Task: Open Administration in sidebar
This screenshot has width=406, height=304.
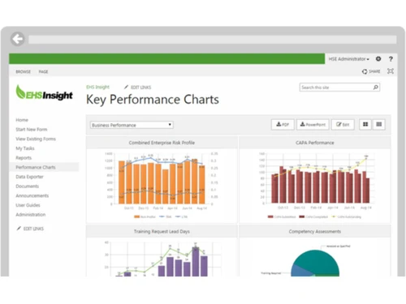Action: (31, 214)
